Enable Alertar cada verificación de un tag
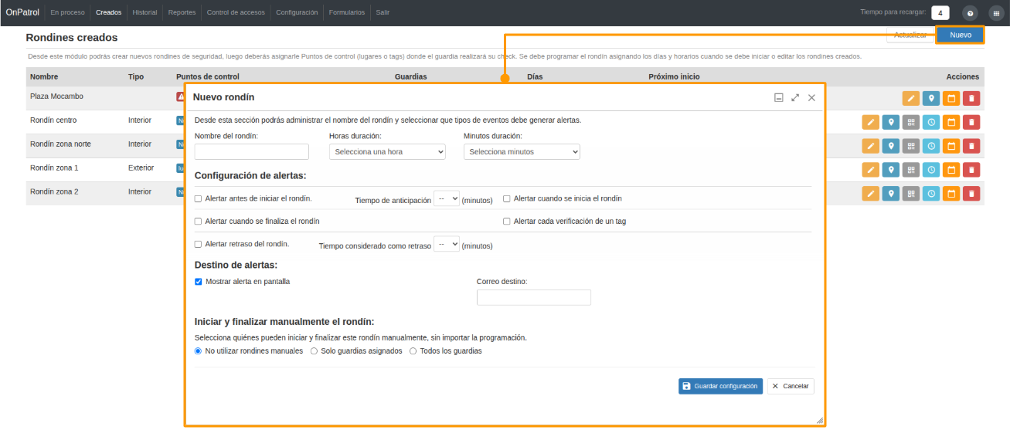The height and width of the screenshot is (430, 1010). coord(507,221)
